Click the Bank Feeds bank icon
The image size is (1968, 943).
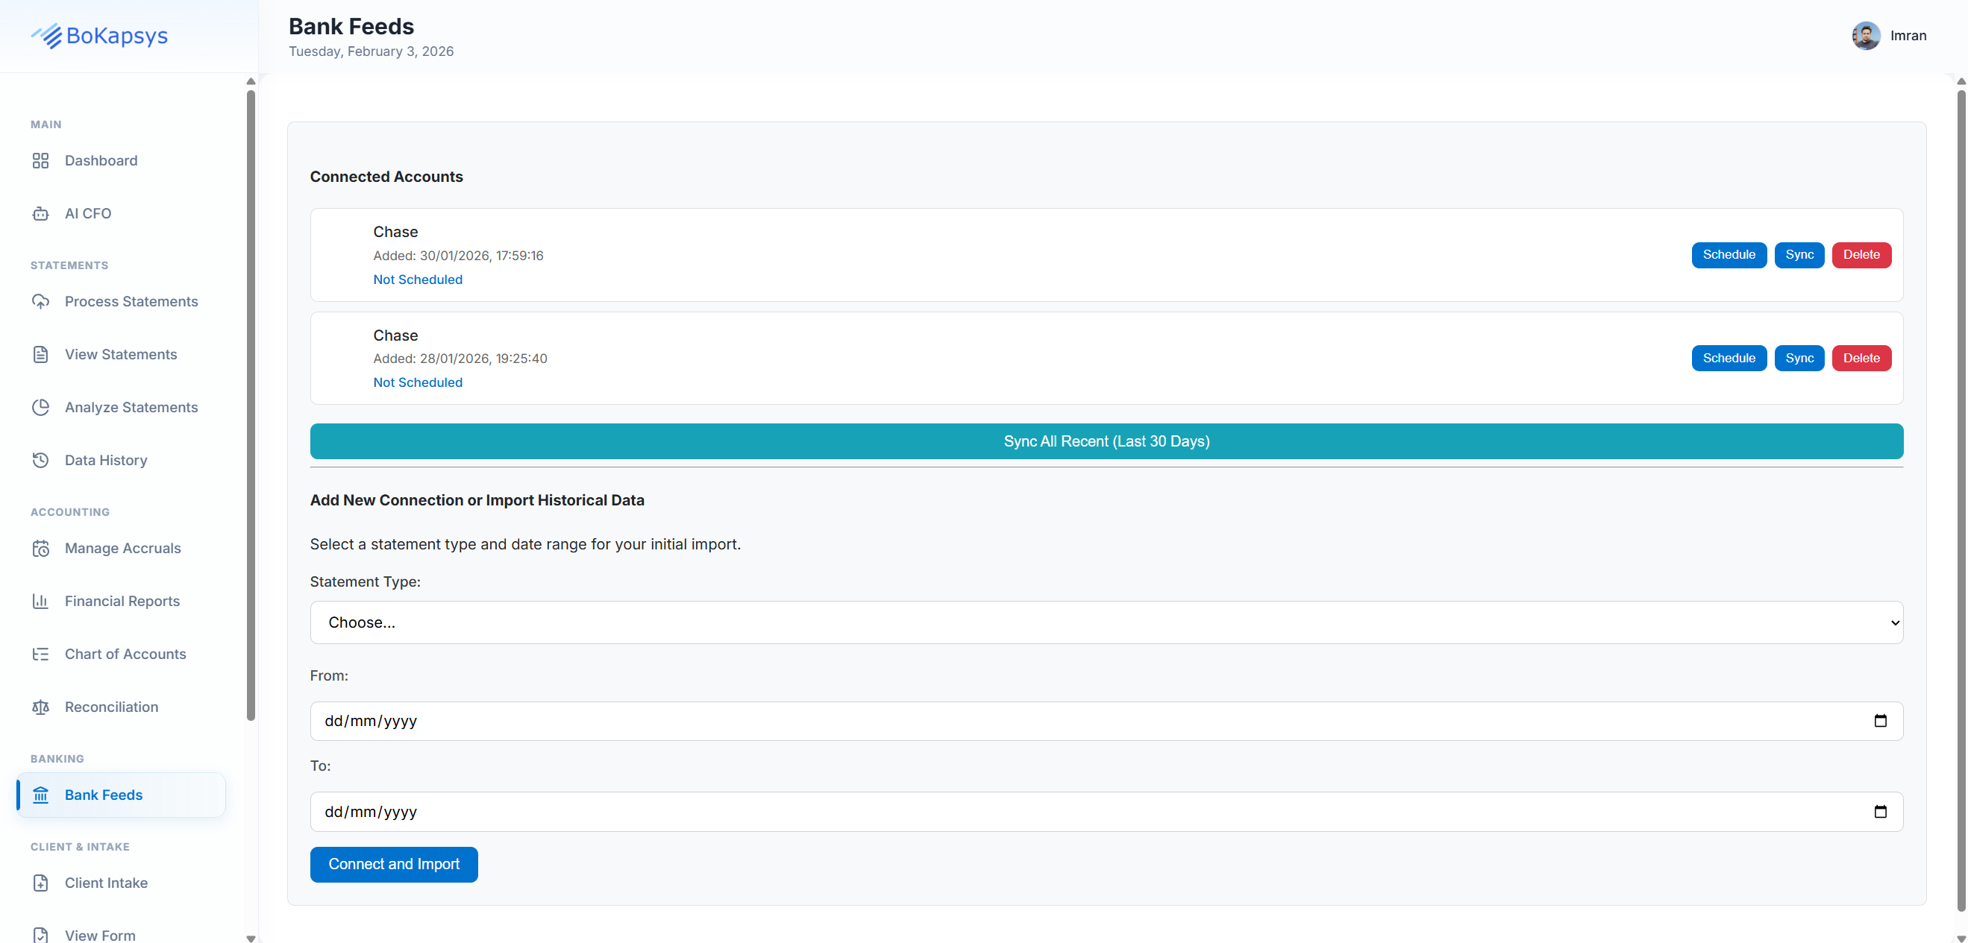point(41,795)
